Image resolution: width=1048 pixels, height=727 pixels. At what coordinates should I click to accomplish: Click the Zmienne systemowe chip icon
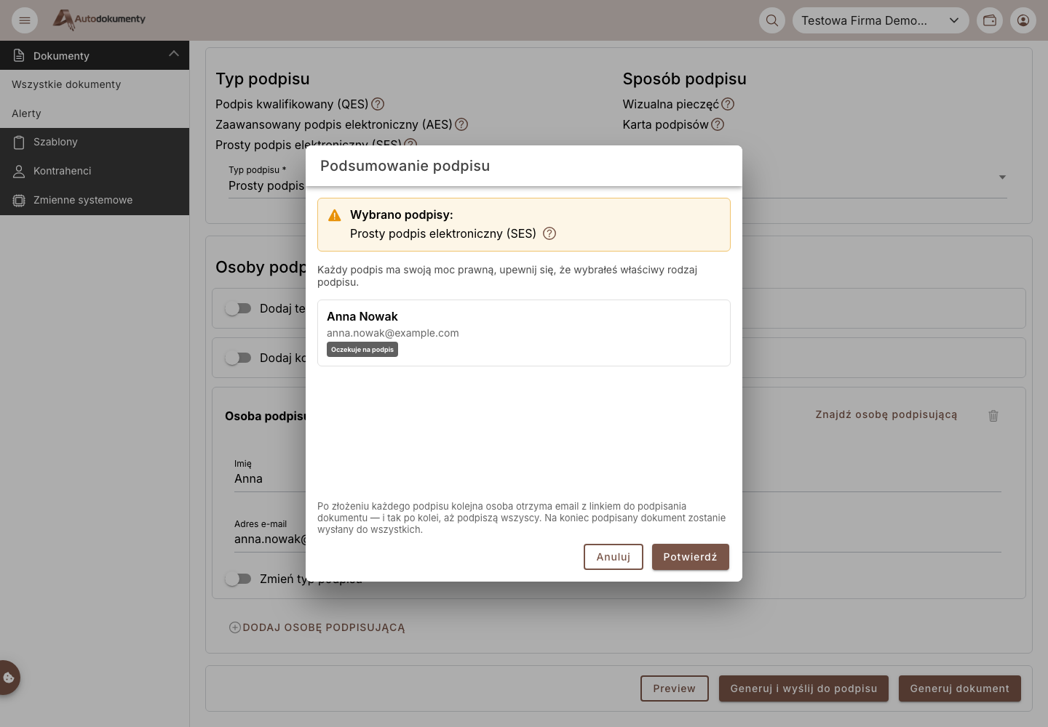19,200
